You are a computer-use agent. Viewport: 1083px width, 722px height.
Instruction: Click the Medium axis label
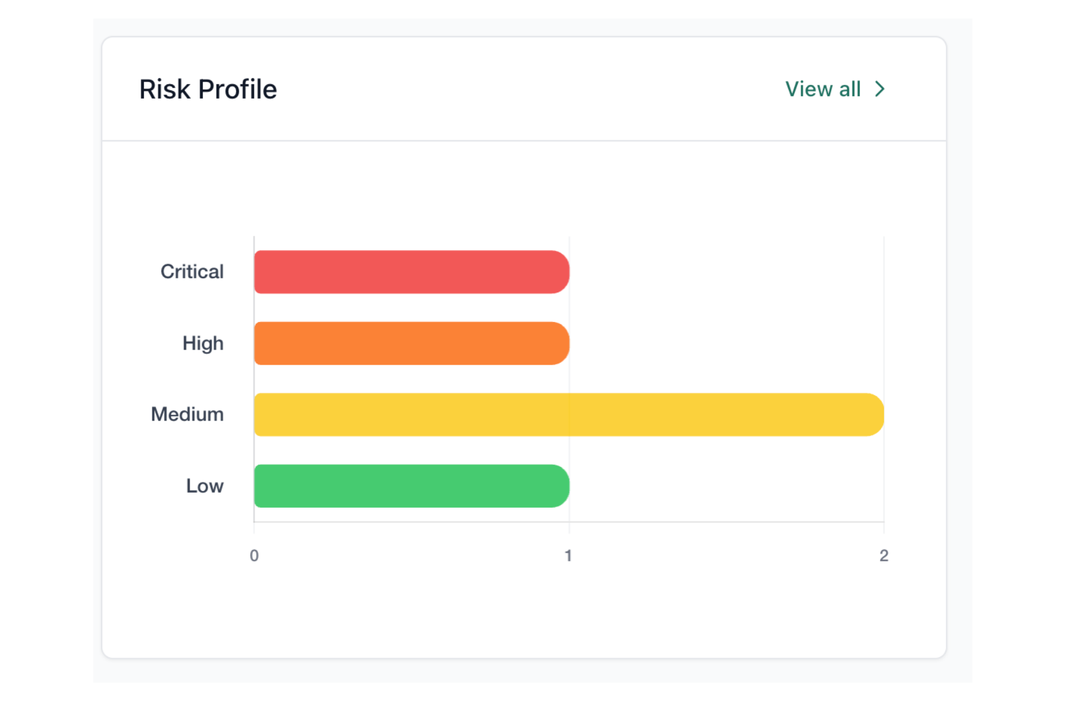(187, 415)
